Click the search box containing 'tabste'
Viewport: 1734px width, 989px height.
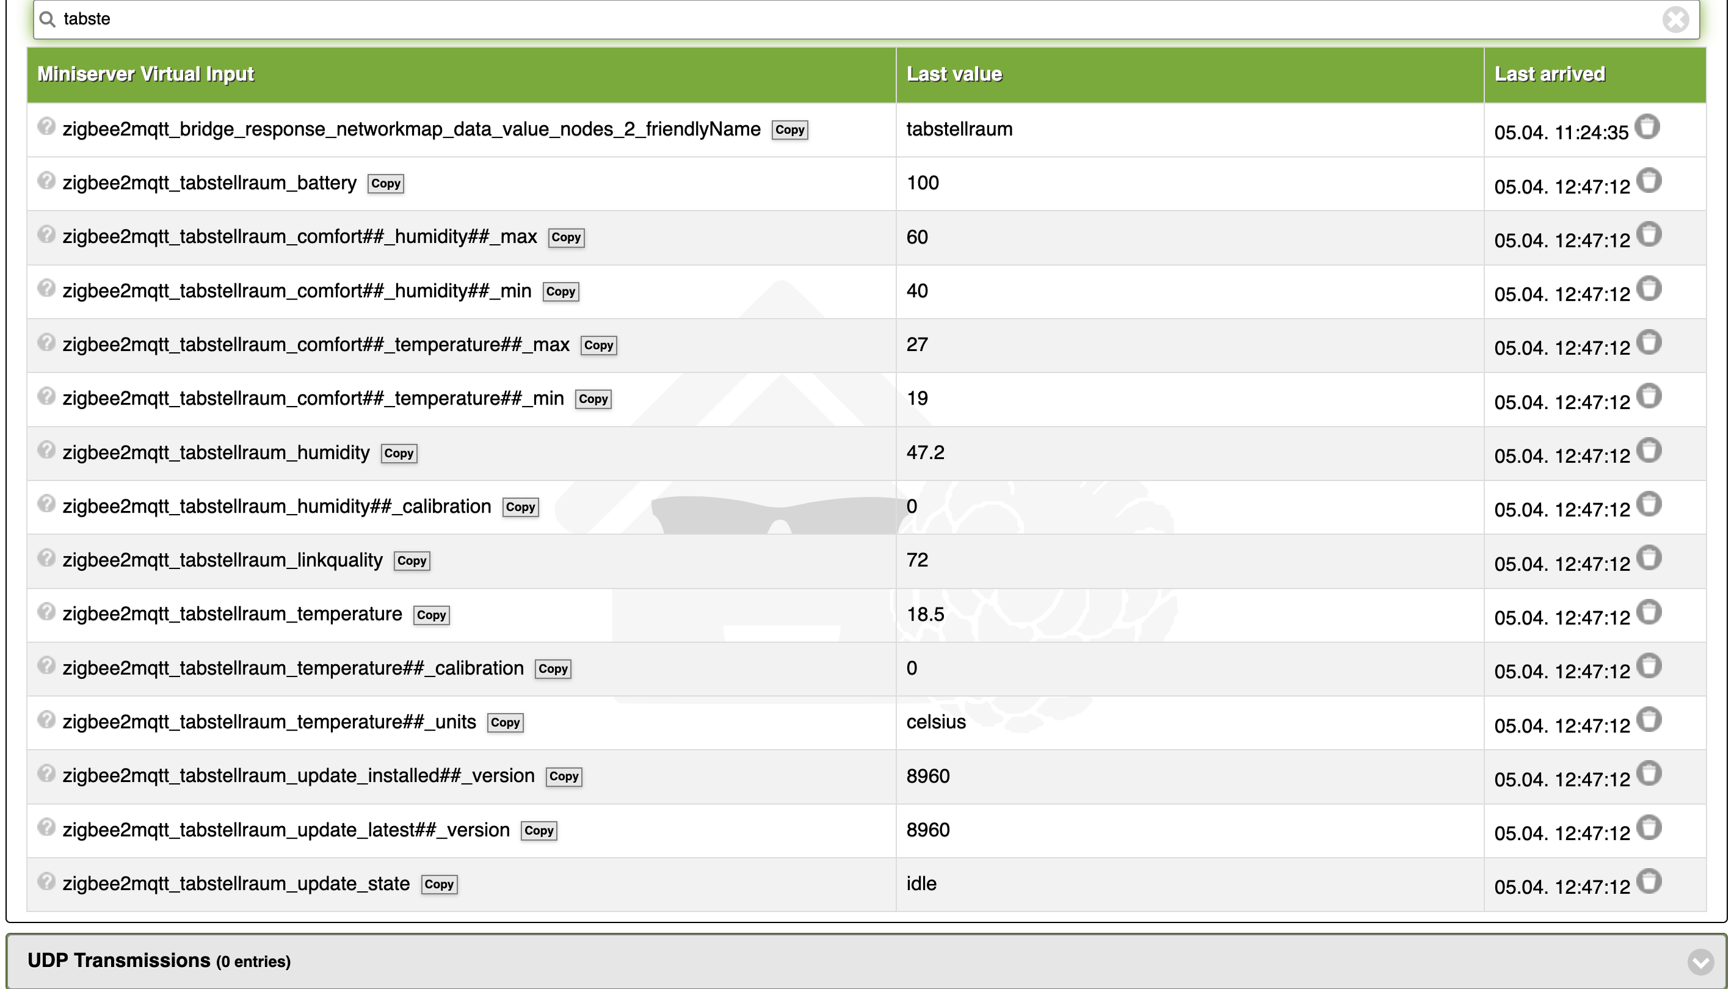[815, 19]
